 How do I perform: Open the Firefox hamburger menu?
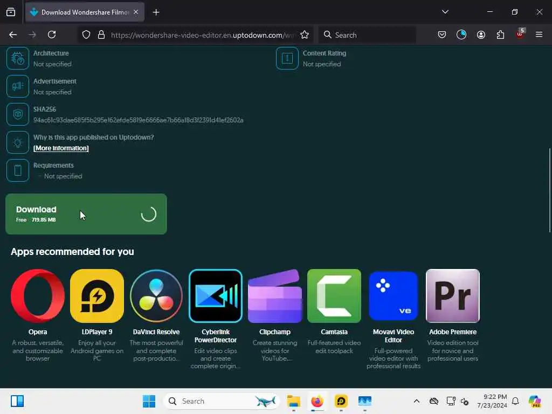[x=539, y=34]
